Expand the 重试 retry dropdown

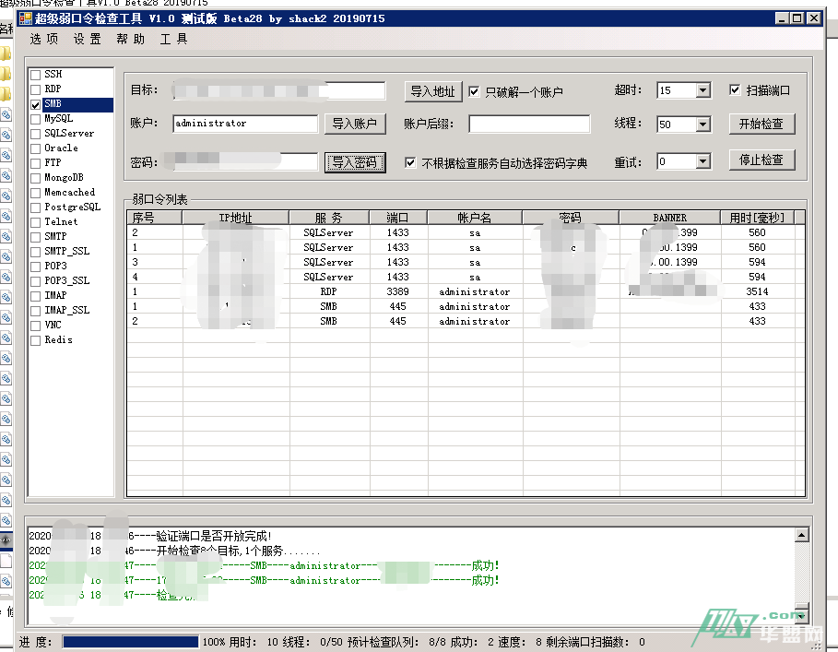[702, 160]
